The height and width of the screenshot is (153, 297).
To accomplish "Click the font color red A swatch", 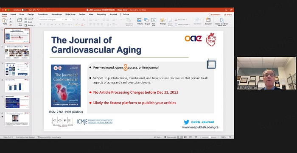I will click(82, 25).
